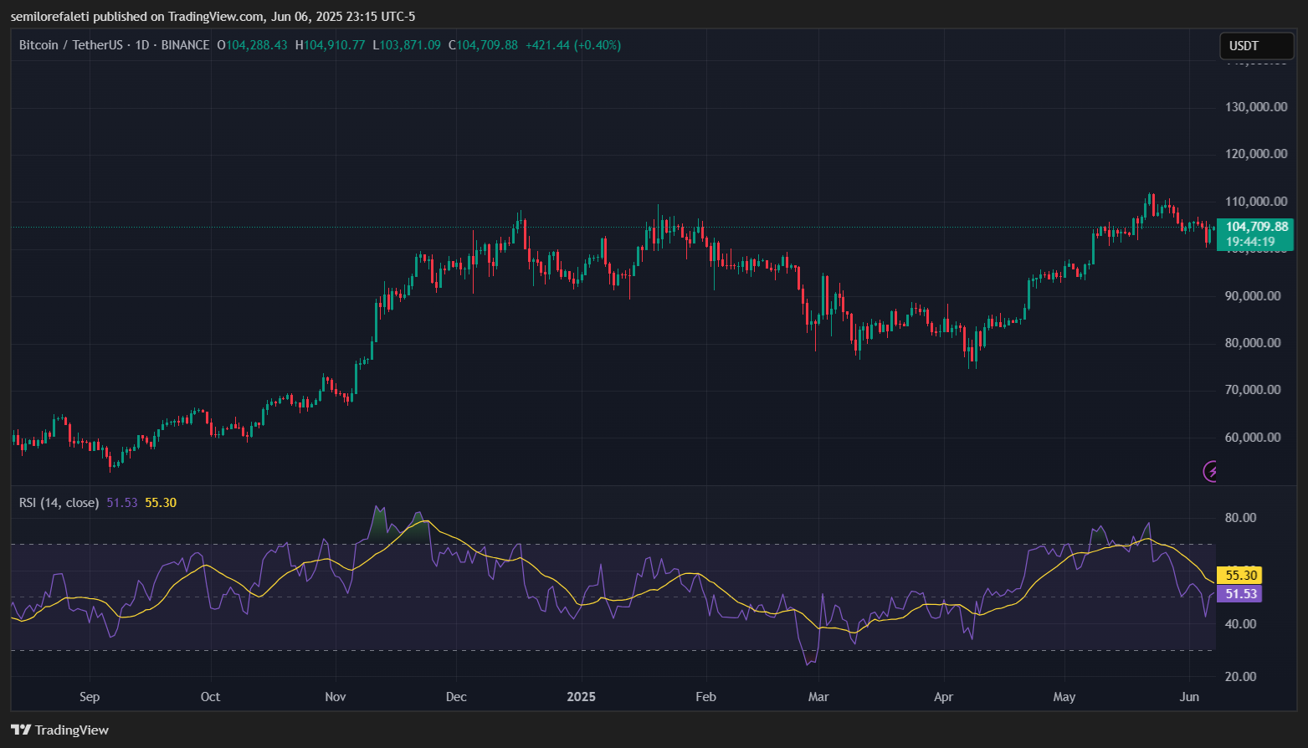Click the TradingView logo at bottom left
This screenshot has width=1308, height=748.
click(x=59, y=730)
